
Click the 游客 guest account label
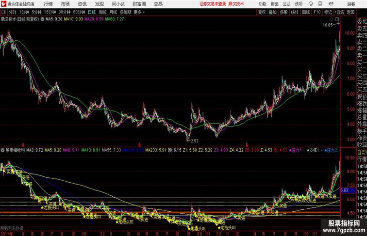click(351, 4)
